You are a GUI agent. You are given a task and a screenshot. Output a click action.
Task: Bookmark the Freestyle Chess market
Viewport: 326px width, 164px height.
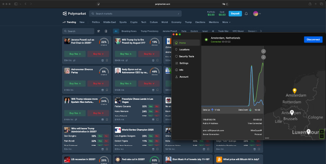(x=158, y=120)
